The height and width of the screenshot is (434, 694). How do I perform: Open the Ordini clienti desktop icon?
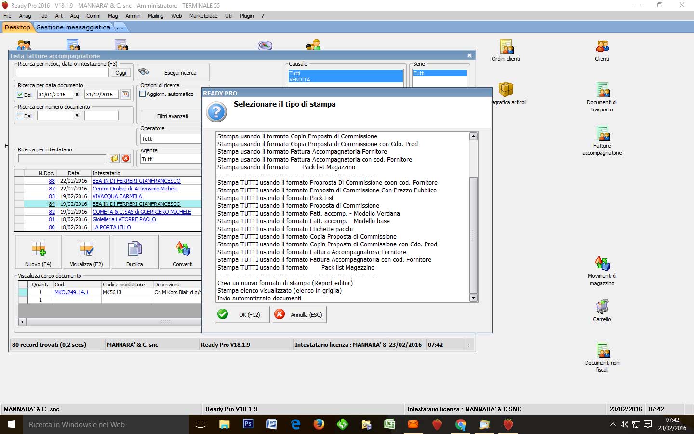506,50
